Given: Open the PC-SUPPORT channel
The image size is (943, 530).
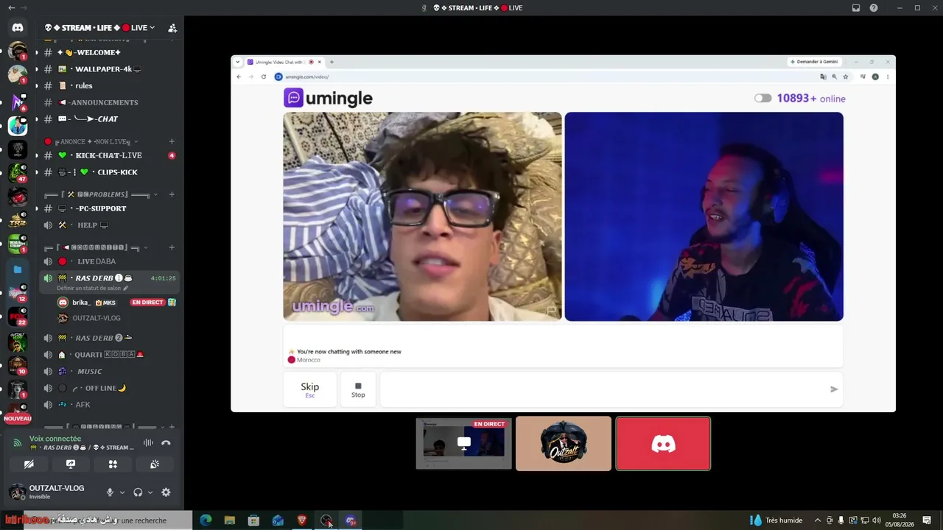Looking at the screenshot, I should [x=110, y=208].
